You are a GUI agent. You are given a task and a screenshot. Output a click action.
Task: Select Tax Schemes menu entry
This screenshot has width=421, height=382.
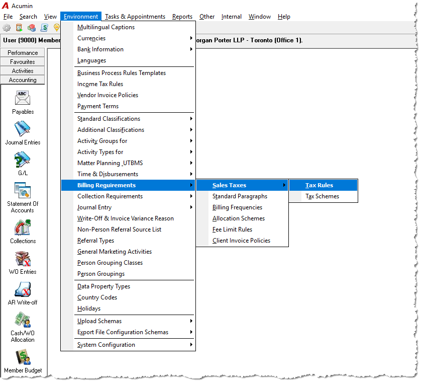(323, 196)
